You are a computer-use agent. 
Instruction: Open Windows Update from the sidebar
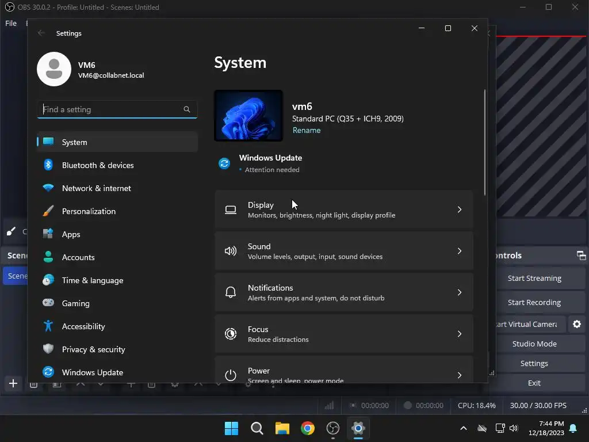coord(117,372)
